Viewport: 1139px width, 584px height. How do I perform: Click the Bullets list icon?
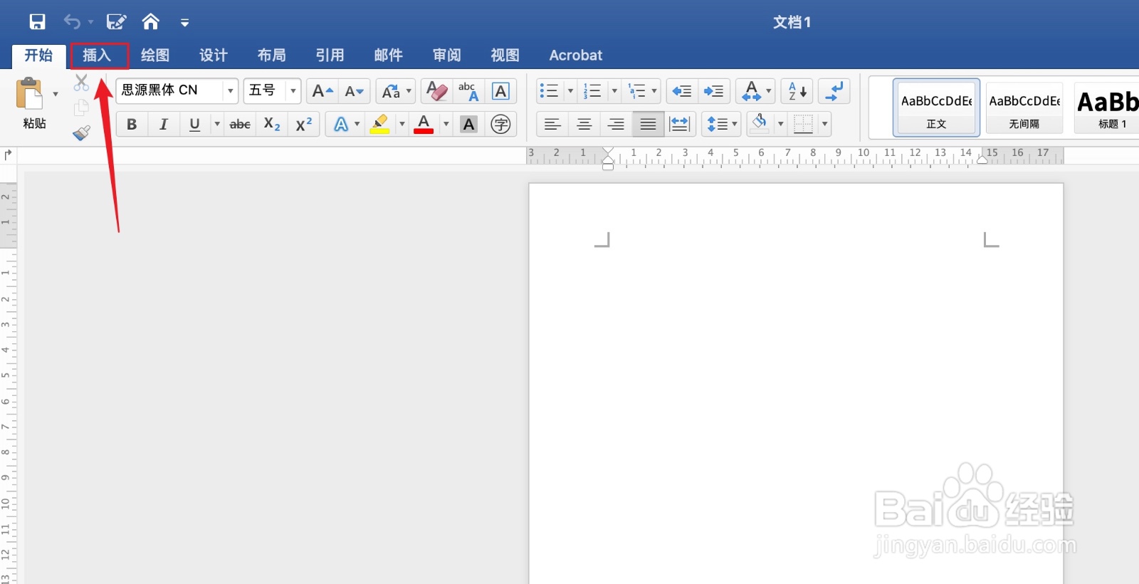click(549, 90)
